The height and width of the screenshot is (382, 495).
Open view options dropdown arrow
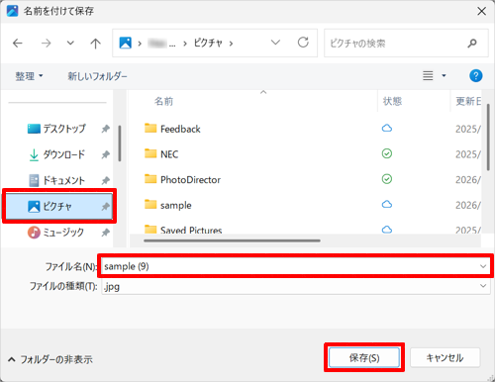pos(444,76)
